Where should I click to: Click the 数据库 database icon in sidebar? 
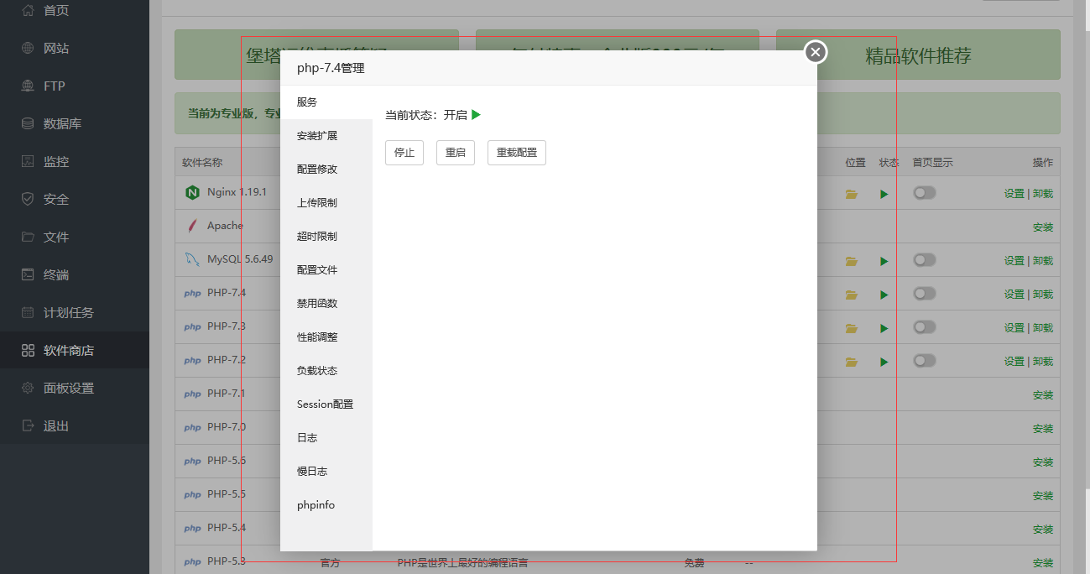tap(28, 123)
